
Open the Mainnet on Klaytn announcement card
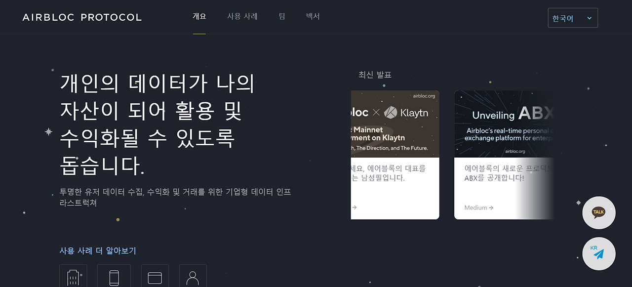tap(395, 155)
